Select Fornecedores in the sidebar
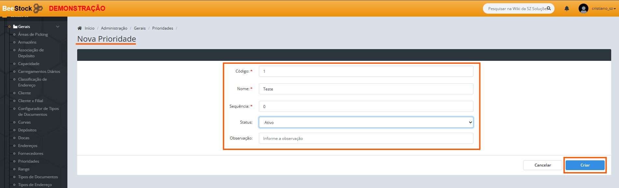Screen dimensions: 619x188 [x=31, y=154]
